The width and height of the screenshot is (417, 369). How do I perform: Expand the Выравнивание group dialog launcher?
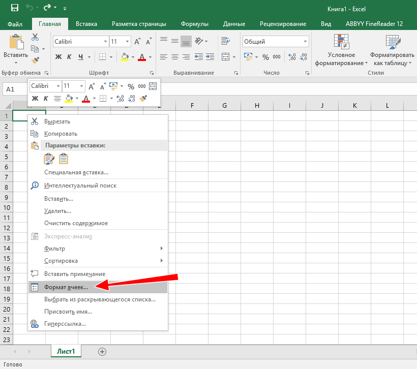pos(236,73)
